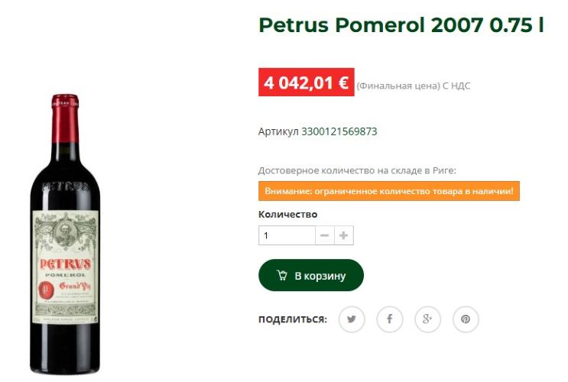This screenshot has width=568, height=382.
Task: Add the wine with В корзину button
Action: pyautogui.click(x=311, y=275)
